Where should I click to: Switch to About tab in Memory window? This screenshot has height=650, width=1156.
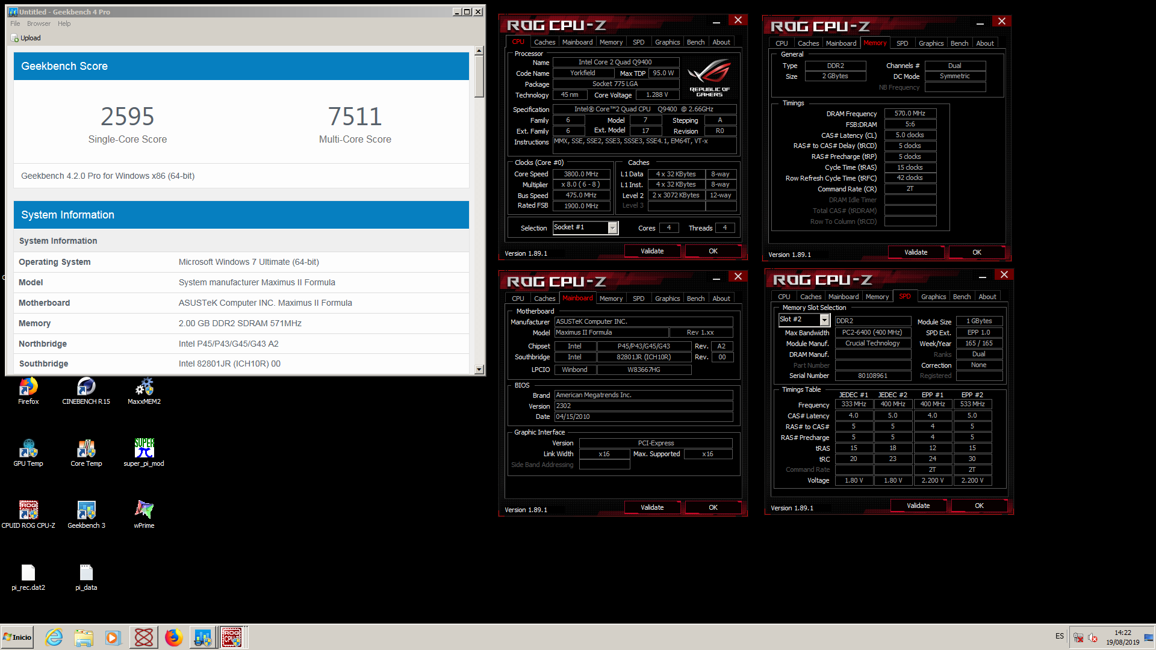pyautogui.click(x=985, y=43)
